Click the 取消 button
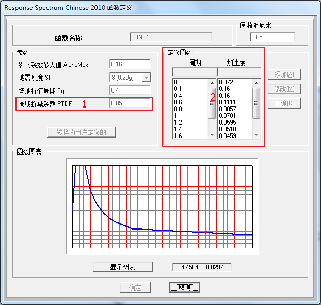 pyautogui.click(x=185, y=287)
